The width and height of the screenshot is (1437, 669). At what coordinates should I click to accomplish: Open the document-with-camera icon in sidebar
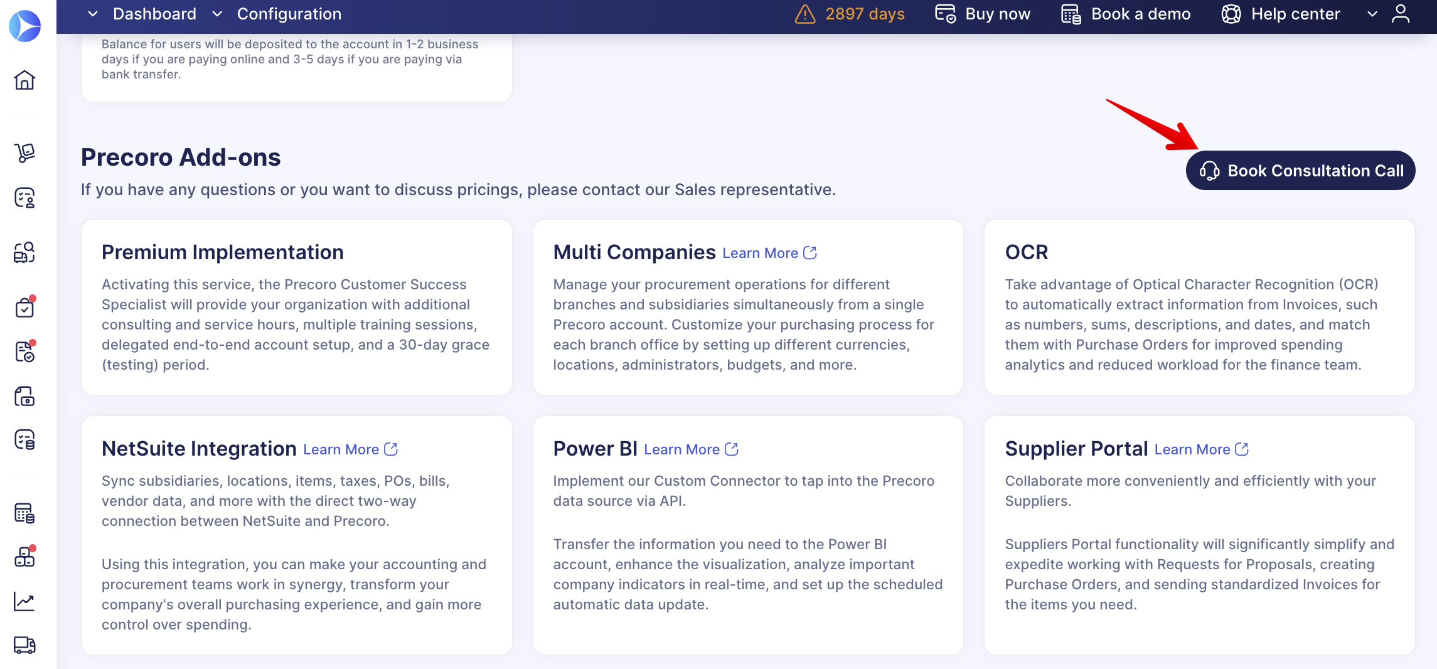click(24, 396)
